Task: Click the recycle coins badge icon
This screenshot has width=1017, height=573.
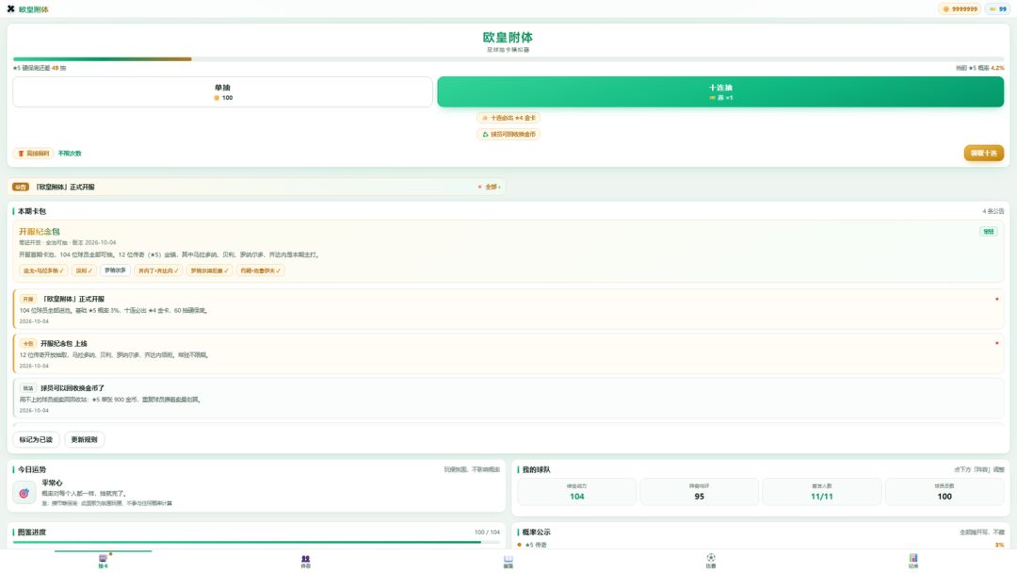Action: click(485, 135)
